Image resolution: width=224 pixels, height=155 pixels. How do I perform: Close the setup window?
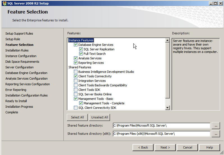tap(220, 3)
